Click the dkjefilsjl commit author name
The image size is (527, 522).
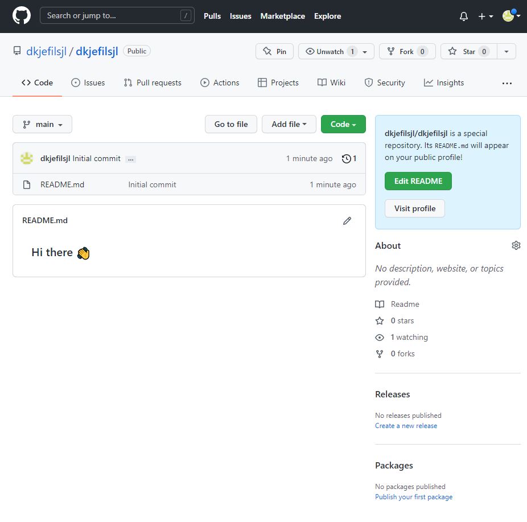55,159
